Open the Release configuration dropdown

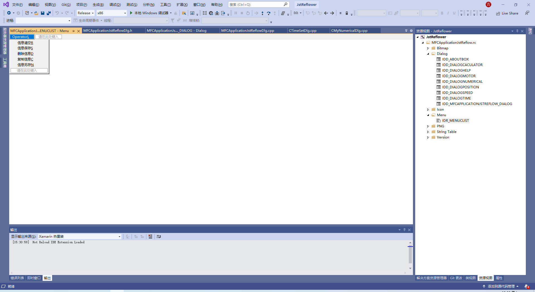[85, 13]
